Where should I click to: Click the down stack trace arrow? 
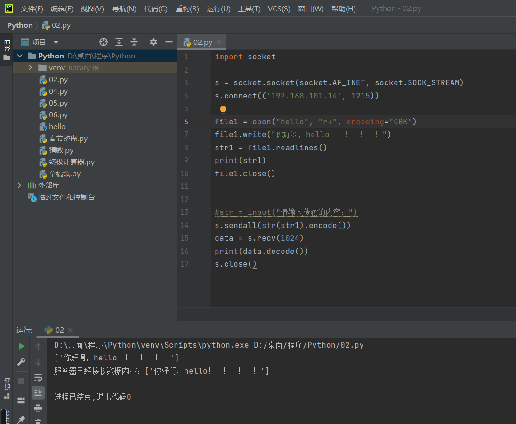click(x=38, y=362)
